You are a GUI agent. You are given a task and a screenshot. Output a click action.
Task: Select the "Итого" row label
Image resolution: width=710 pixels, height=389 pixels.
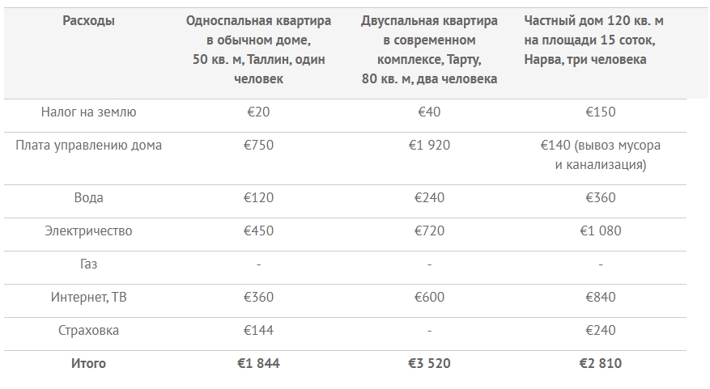point(88,364)
